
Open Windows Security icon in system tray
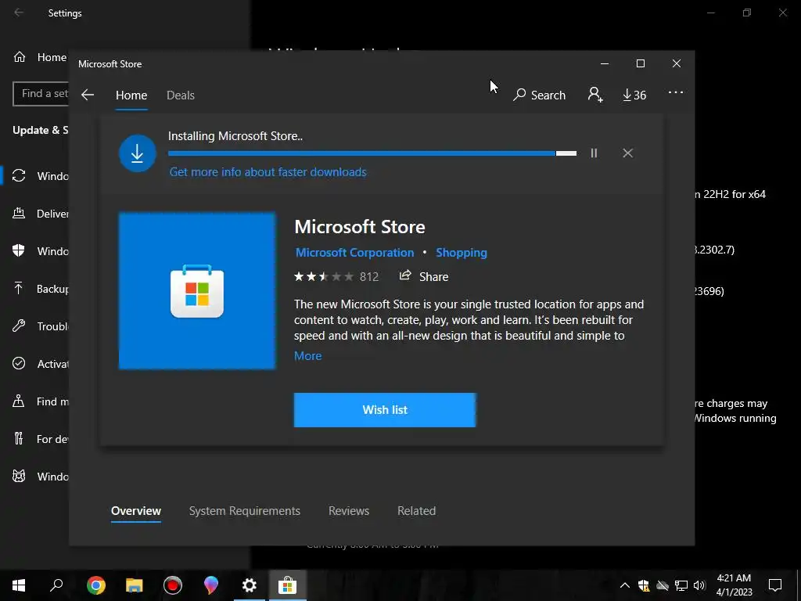point(644,585)
